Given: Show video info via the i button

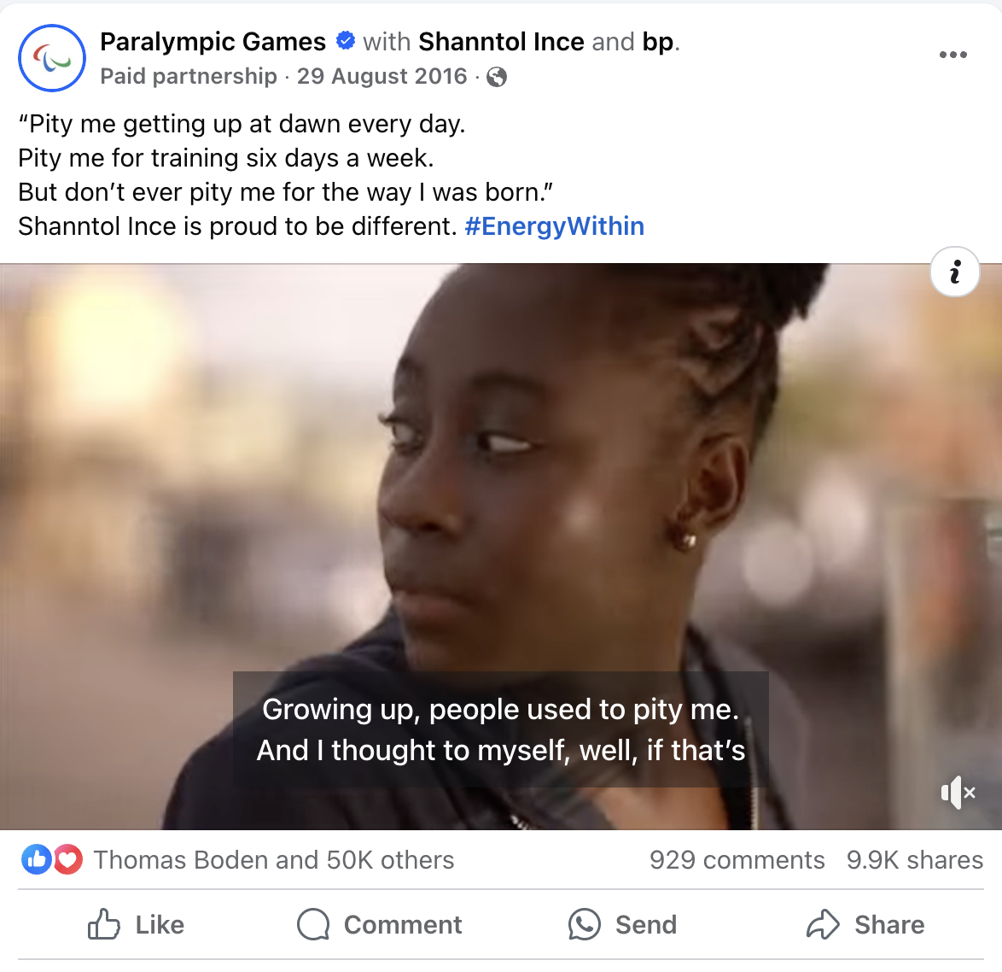Looking at the screenshot, I should 955,272.
